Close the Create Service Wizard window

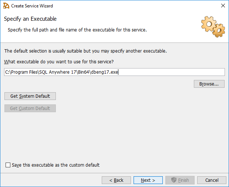pos(223,6)
